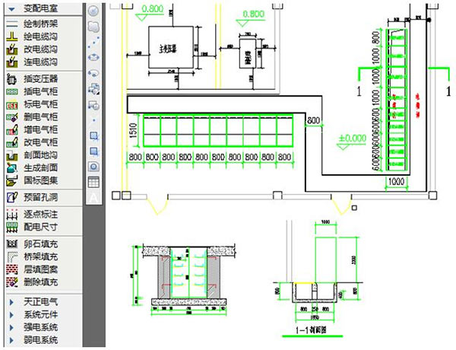Select the 标电气柜 label cabinet tool
The height and width of the screenshot is (350, 456).
32,104
